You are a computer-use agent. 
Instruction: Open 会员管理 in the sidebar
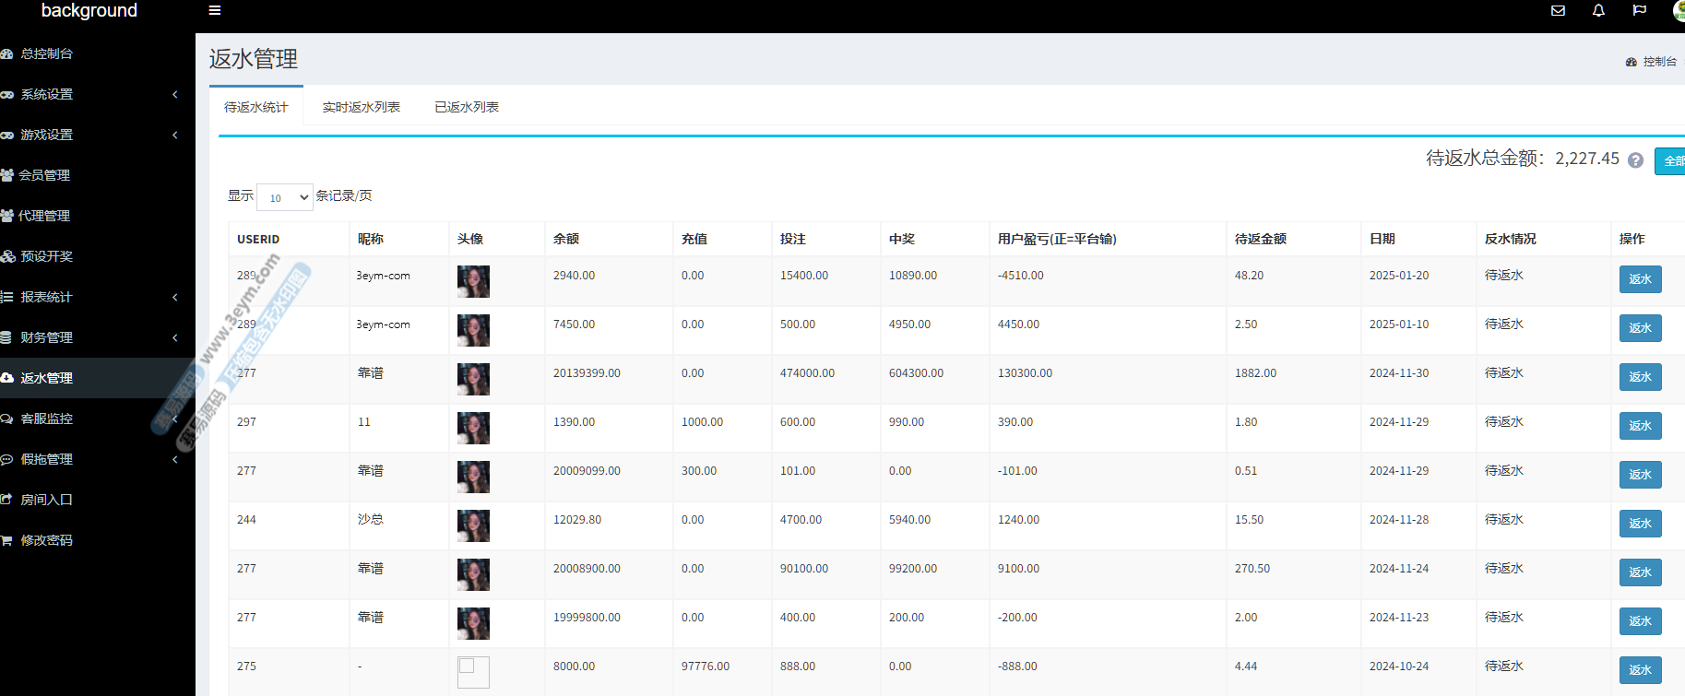(44, 175)
